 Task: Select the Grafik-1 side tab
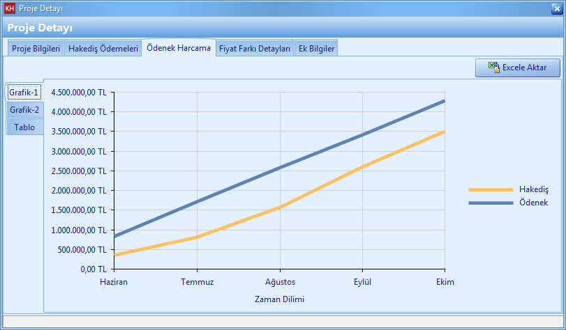tap(24, 92)
